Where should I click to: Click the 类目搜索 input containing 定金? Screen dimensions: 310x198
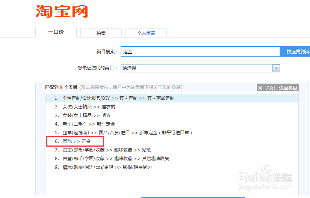200,51
